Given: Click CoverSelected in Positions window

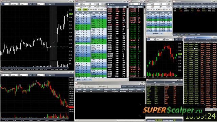Looking at the screenshot, I should 184,4.
